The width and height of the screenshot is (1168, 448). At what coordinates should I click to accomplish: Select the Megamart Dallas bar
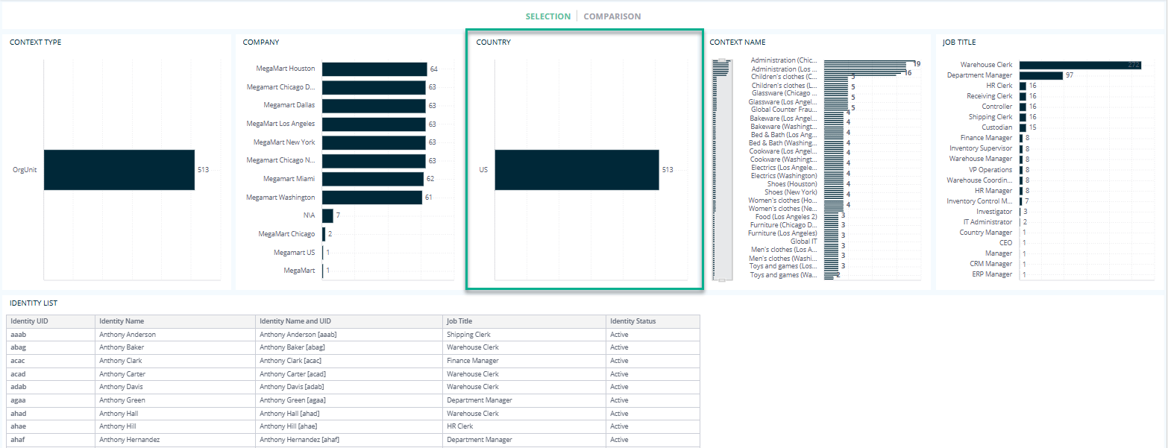coord(374,106)
